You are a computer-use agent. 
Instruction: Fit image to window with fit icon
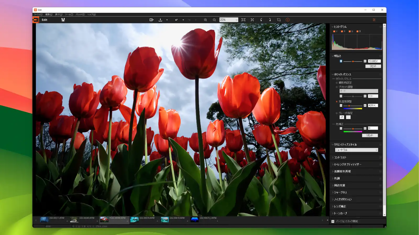(244, 20)
